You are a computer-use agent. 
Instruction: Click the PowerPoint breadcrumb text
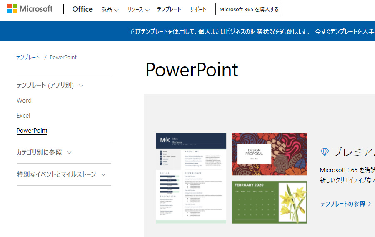(x=63, y=58)
